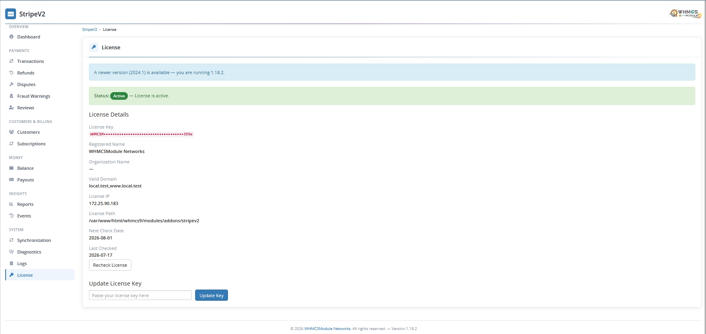Click the green Active status badge

click(x=119, y=96)
